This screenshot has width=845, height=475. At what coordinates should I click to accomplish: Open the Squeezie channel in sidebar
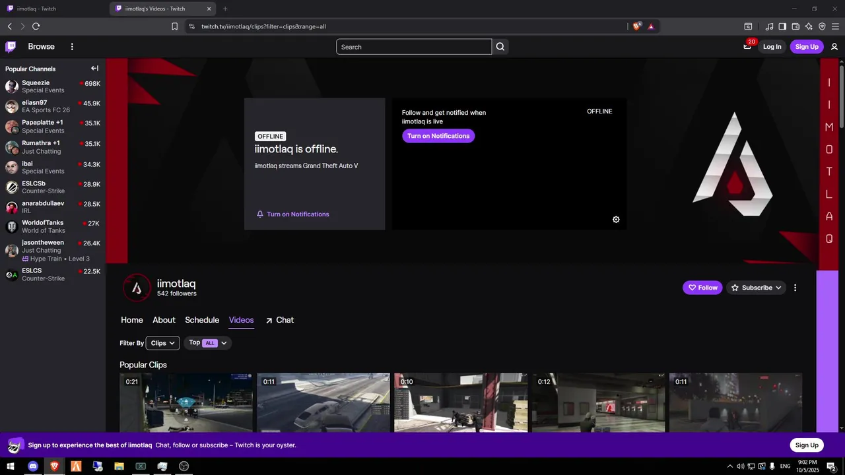(x=53, y=86)
